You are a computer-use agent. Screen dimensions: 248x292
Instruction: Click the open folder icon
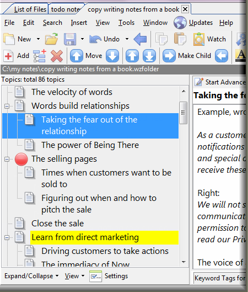[x=51, y=39]
